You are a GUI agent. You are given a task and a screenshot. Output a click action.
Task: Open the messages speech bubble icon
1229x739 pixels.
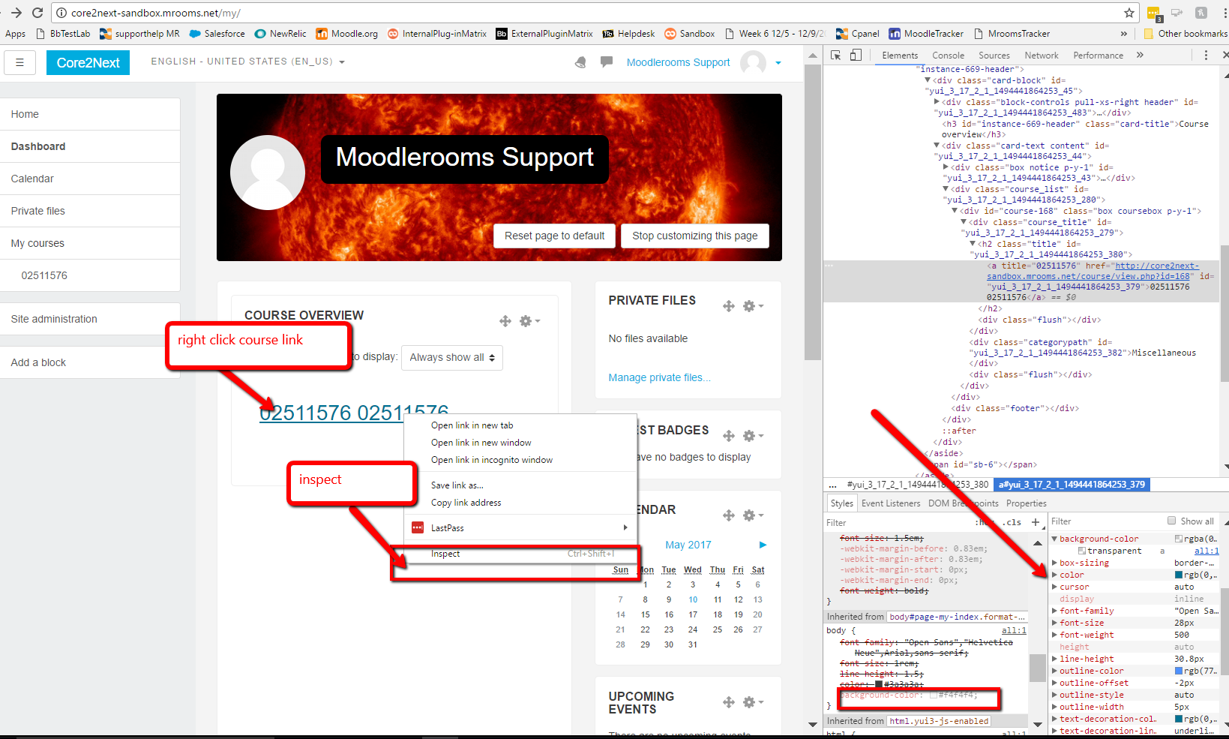coord(607,62)
